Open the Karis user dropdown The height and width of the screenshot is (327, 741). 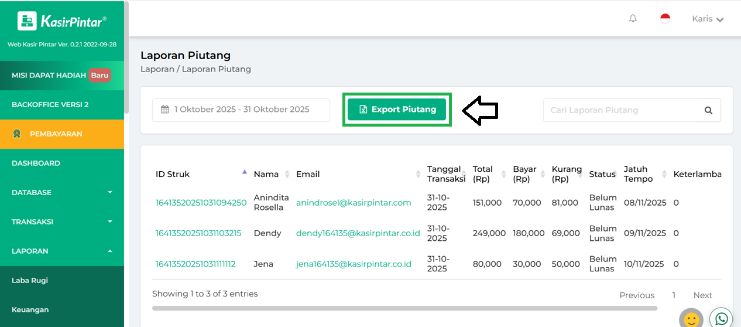click(x=708, y=19)
